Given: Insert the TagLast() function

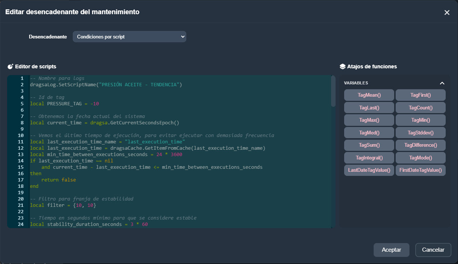Looking at the screenshot, I should pyautogui.click(x=369, y=108).
